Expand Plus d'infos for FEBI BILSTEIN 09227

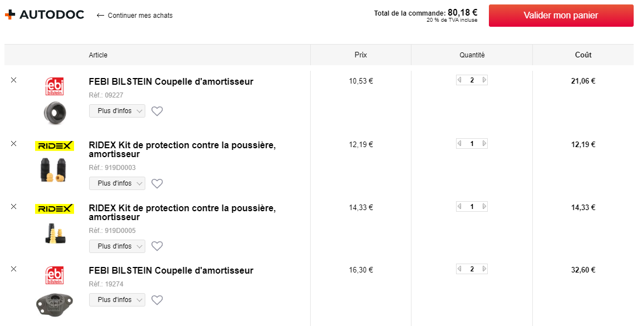pos(117,111)
